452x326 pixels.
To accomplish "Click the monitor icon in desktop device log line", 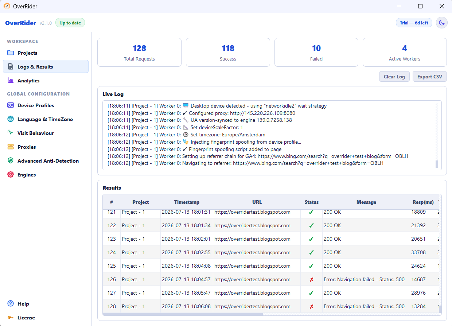I will pos(186,106).
